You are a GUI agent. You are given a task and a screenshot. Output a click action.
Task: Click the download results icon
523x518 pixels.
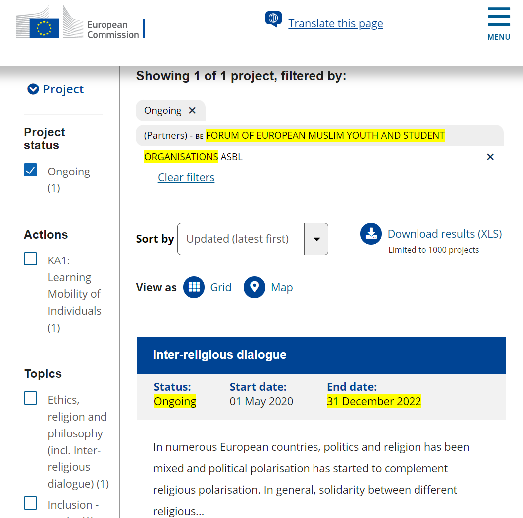coord(371,234)
